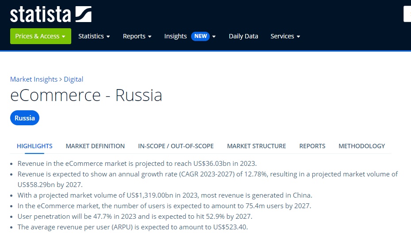
Task: Click the 75.4m users highlight line
Action: click(164, 206)
